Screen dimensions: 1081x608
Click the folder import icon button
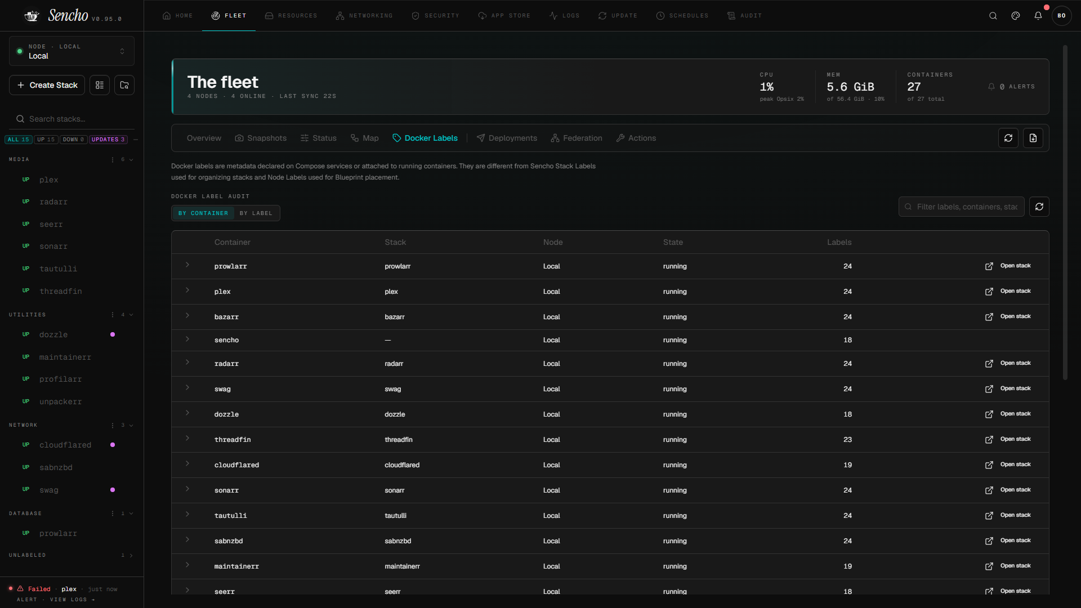tap(124, 85)
